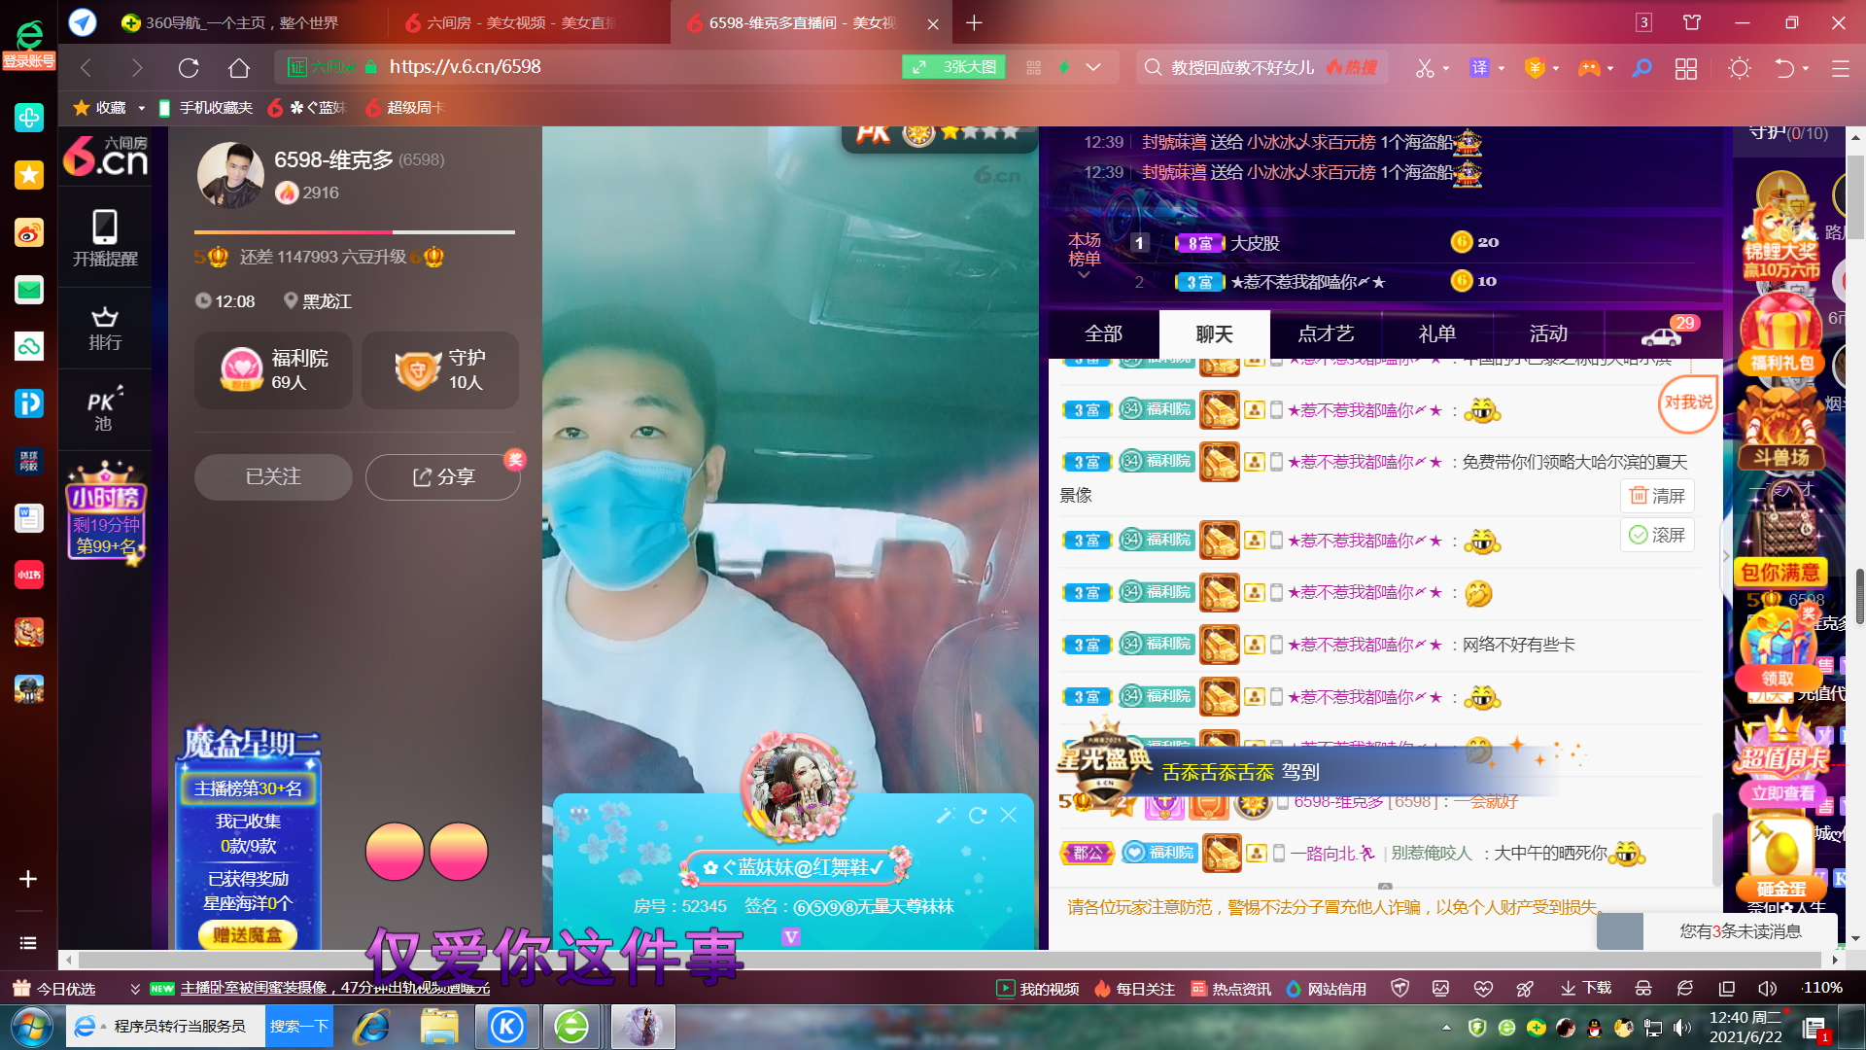The image size is (1866, 1050).
Task: Click the blue search magnifier toolbar icon
Action: point(1642,67)
